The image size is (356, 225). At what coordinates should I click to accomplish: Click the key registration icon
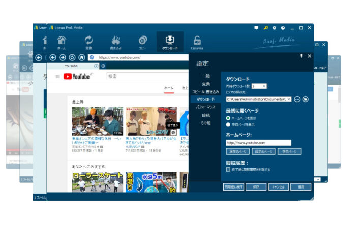coord(265,28)
